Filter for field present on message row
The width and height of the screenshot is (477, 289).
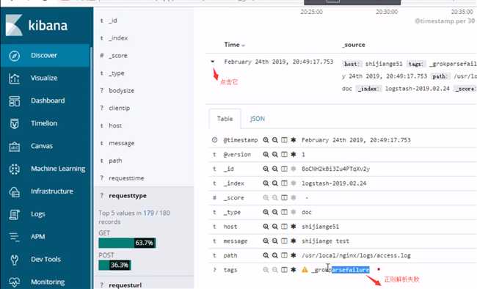pos(294,241)
